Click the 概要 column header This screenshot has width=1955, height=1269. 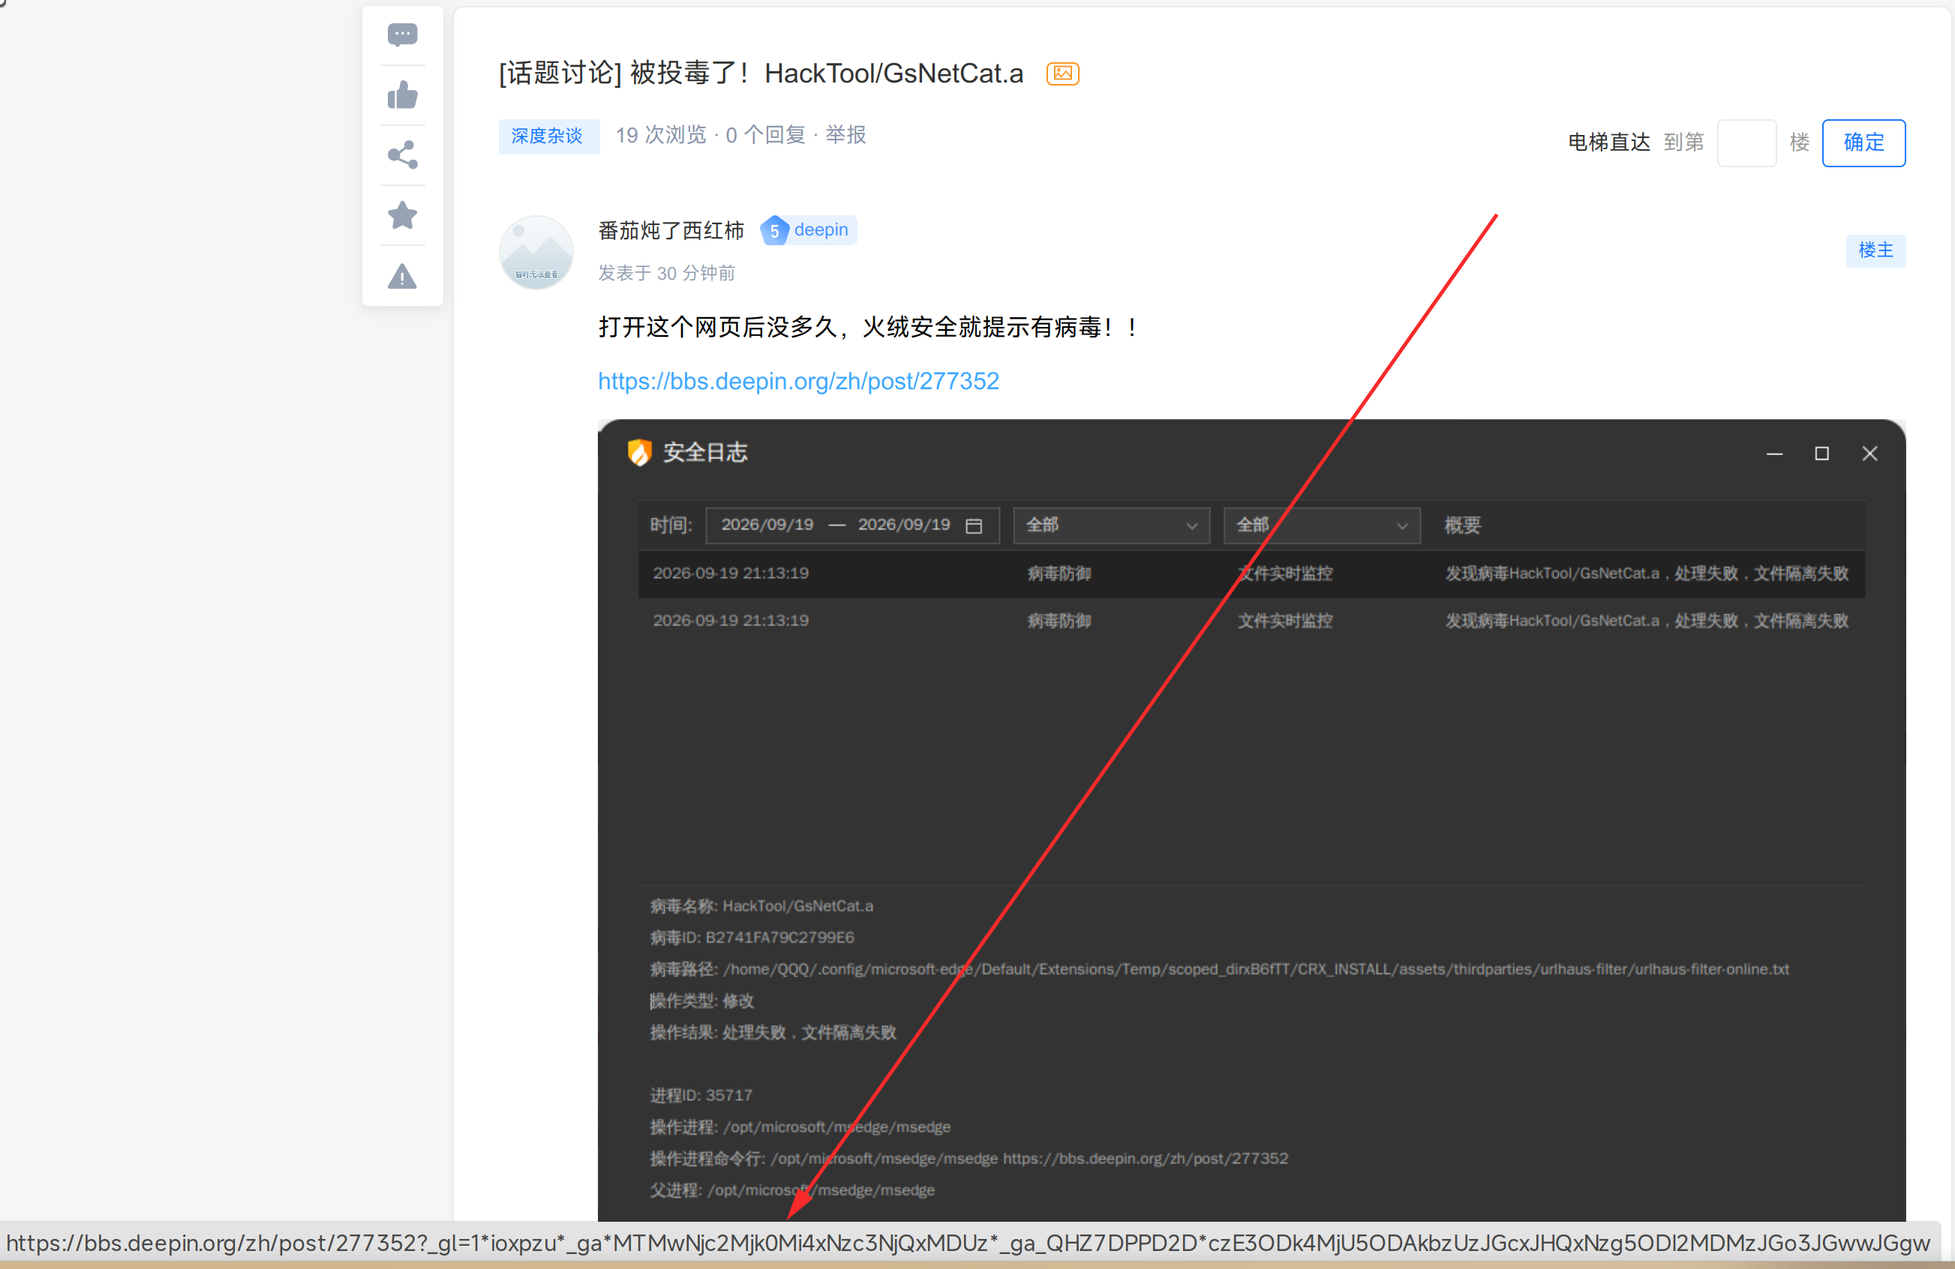1462,526
